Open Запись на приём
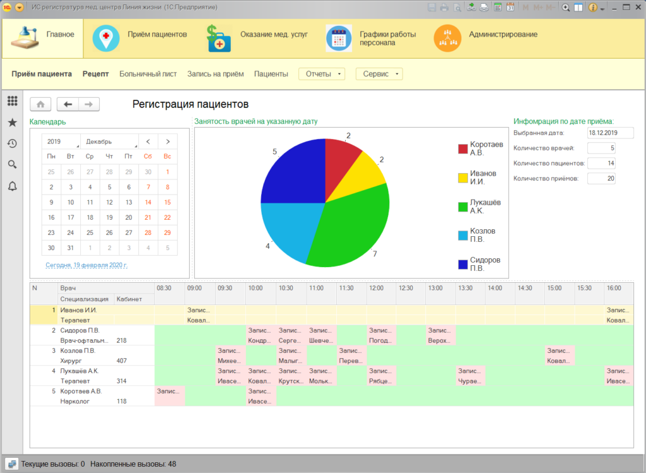 pos(216,74)
